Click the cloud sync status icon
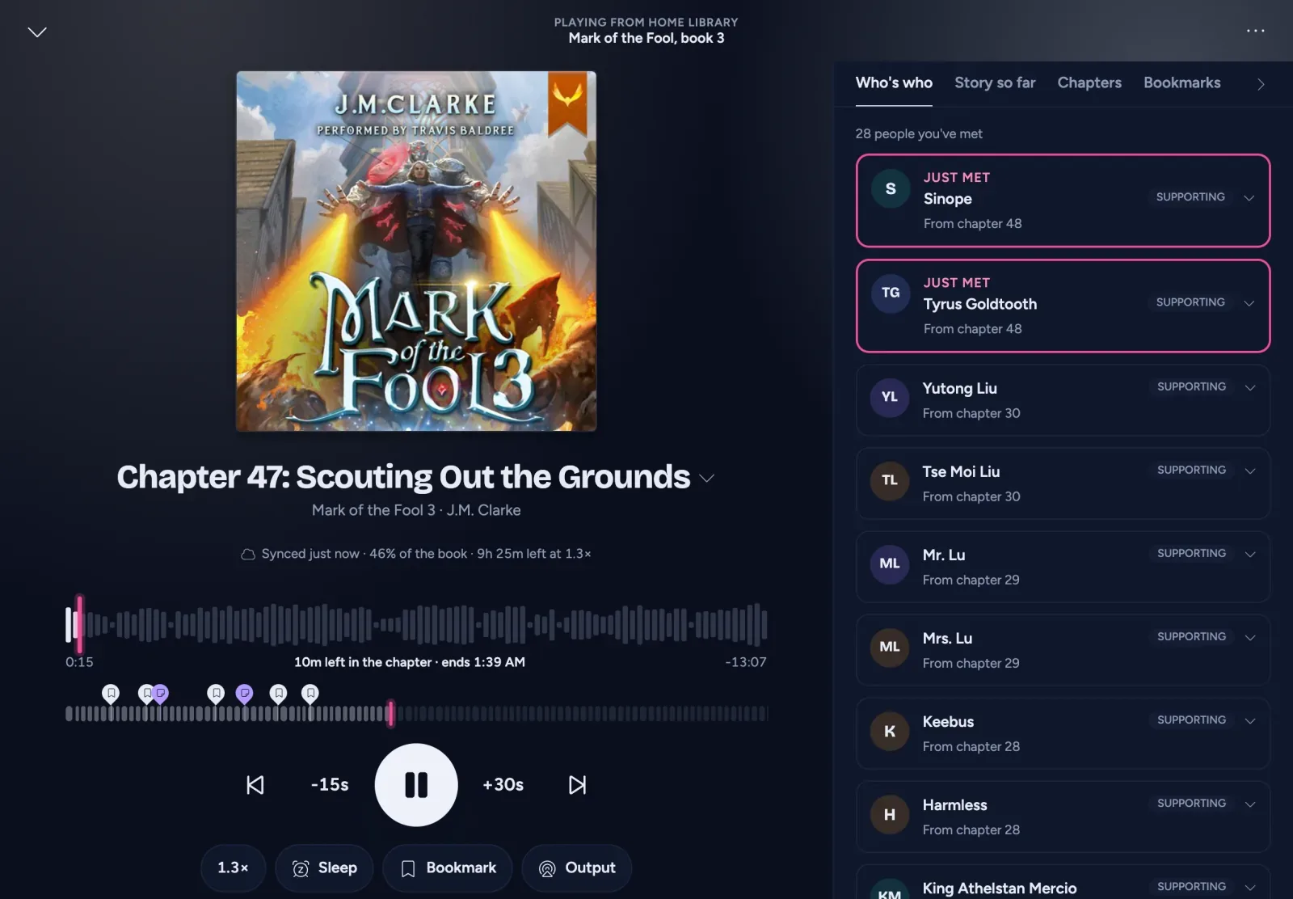1293x899 pixels. 248,554
